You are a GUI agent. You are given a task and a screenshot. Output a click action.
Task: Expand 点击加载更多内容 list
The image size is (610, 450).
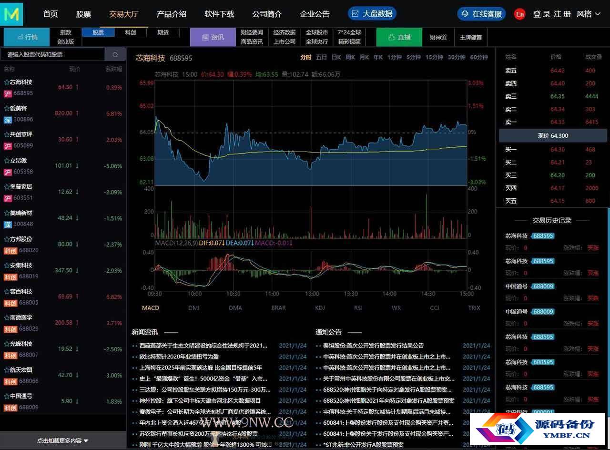[x=63, y=440]
